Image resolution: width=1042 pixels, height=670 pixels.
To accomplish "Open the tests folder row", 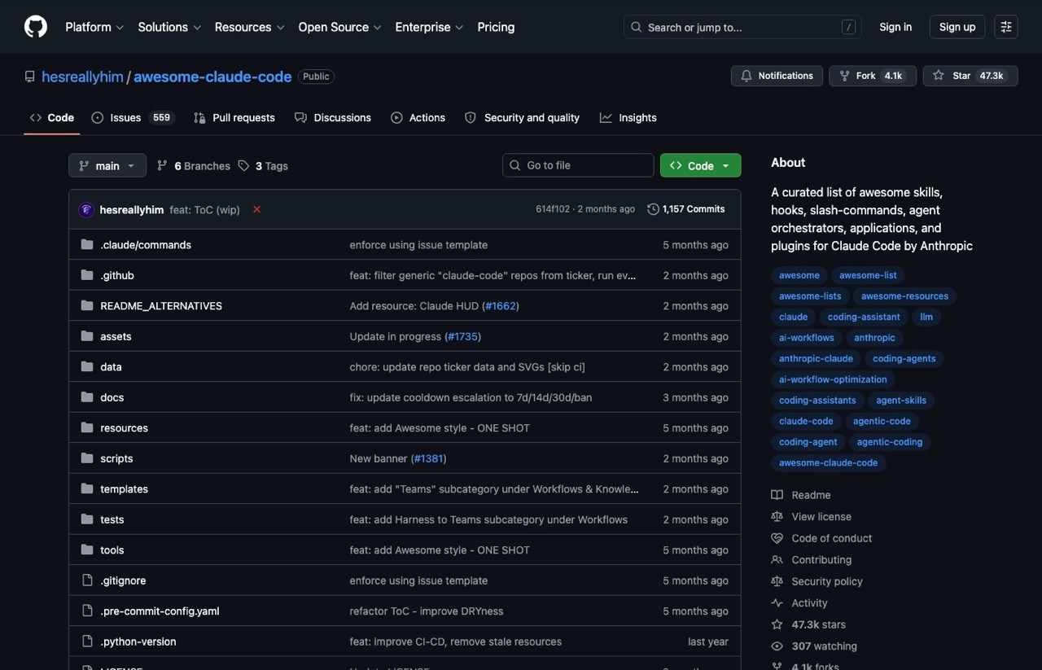I will pyautogui.click(x=405, y=519).
